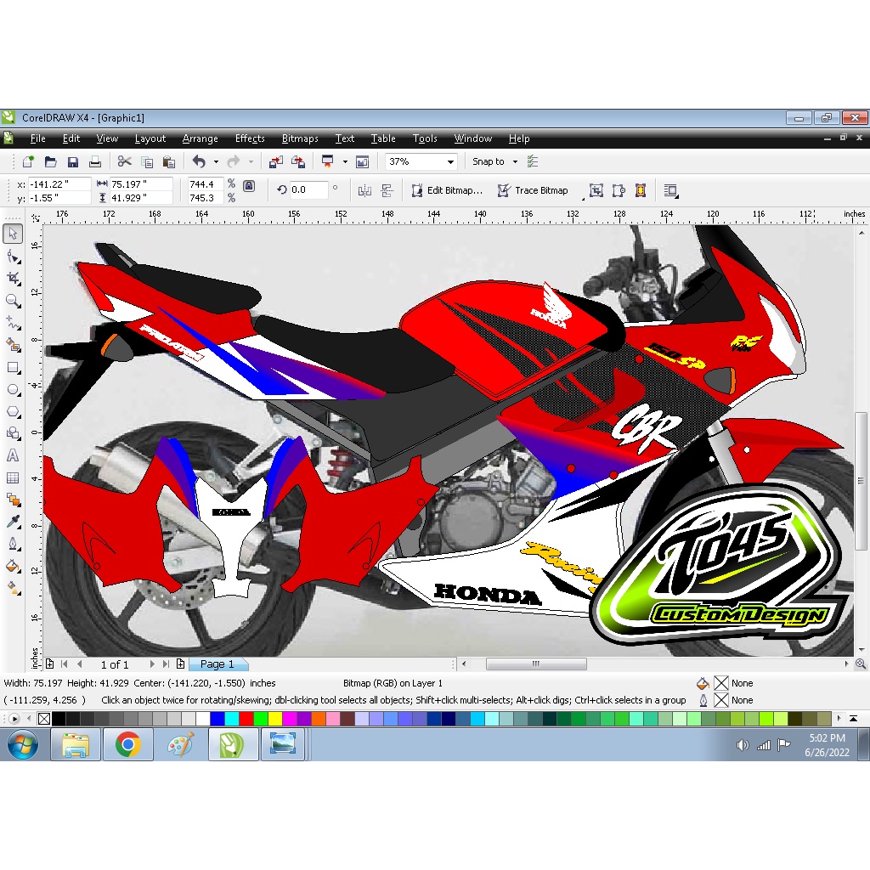Click Edit Bitmap on the property bar
Screen dimensions: 870x870
pos(448,190)
